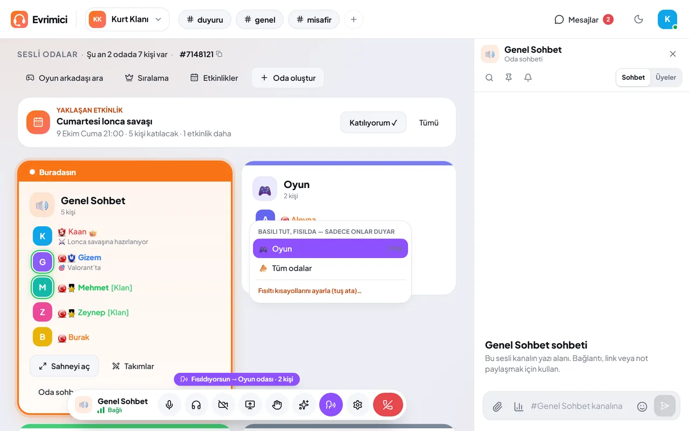Open sparkle effects button

304,405
